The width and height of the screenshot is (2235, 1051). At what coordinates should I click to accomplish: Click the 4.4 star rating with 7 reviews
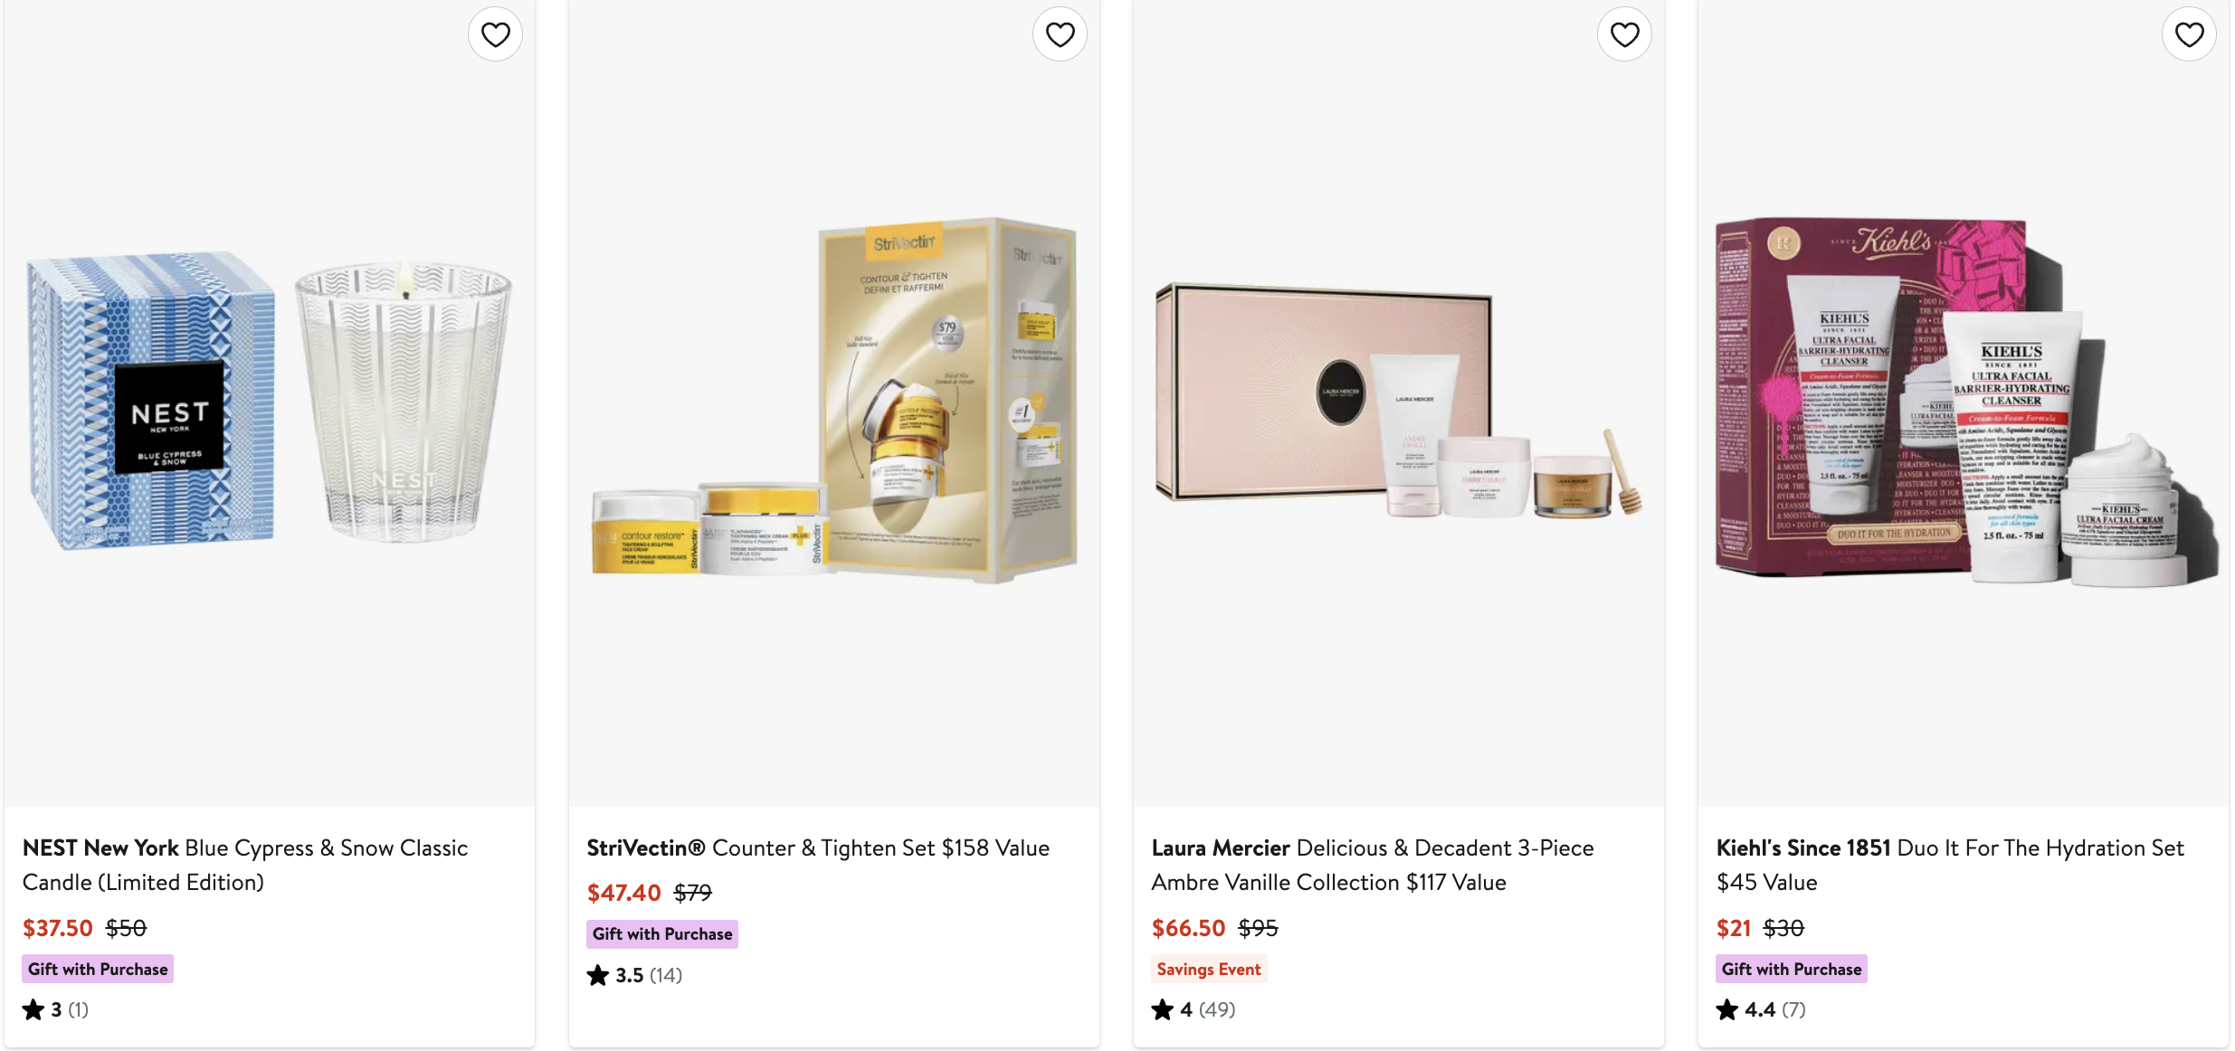(1761, 1009)
